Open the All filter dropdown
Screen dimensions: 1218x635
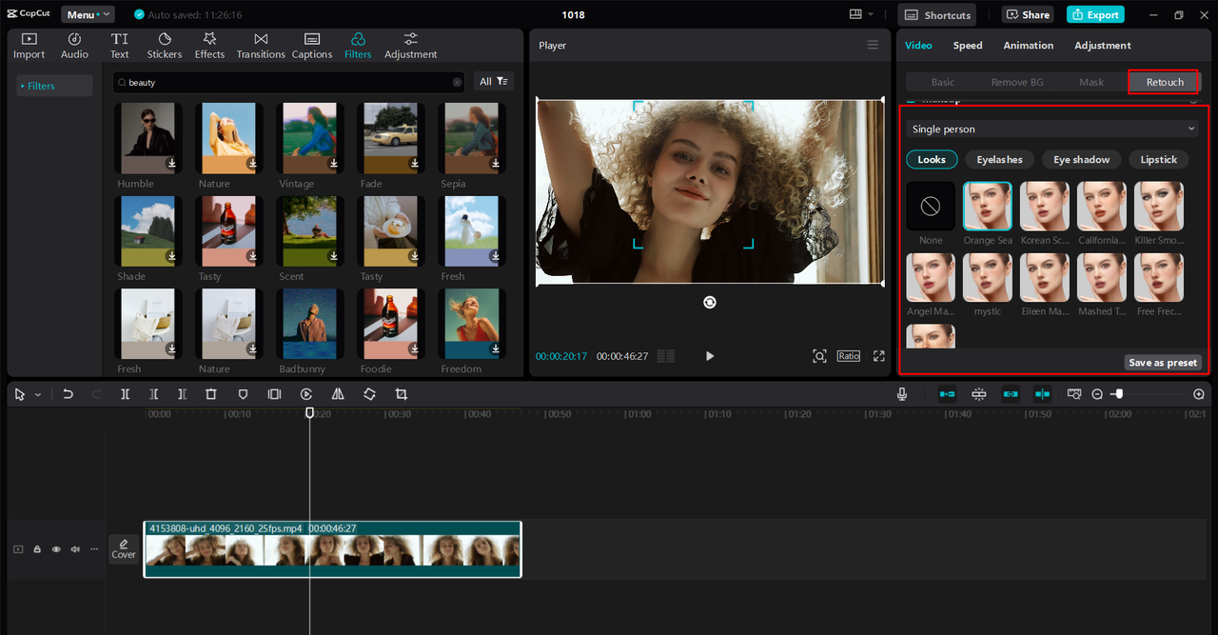(494, 82)
